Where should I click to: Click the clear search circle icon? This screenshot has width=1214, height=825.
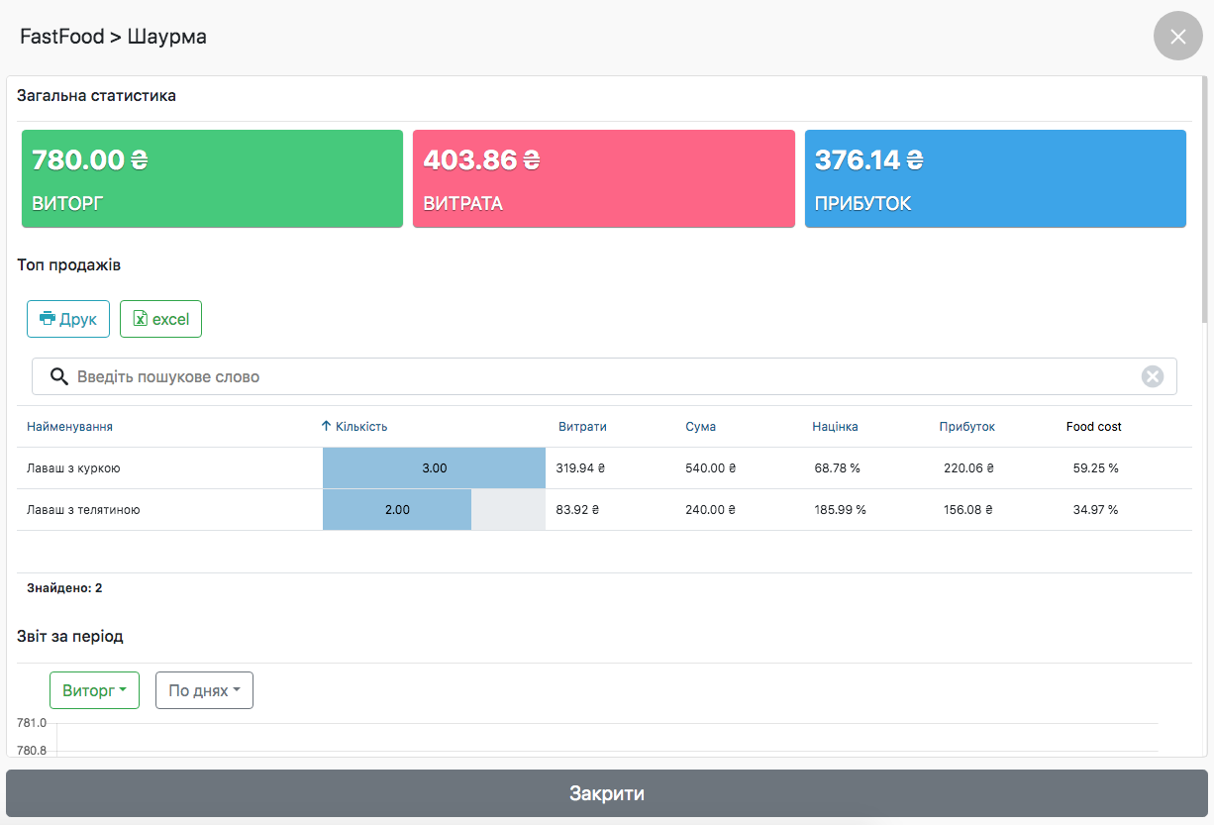tap(1152, 376)
